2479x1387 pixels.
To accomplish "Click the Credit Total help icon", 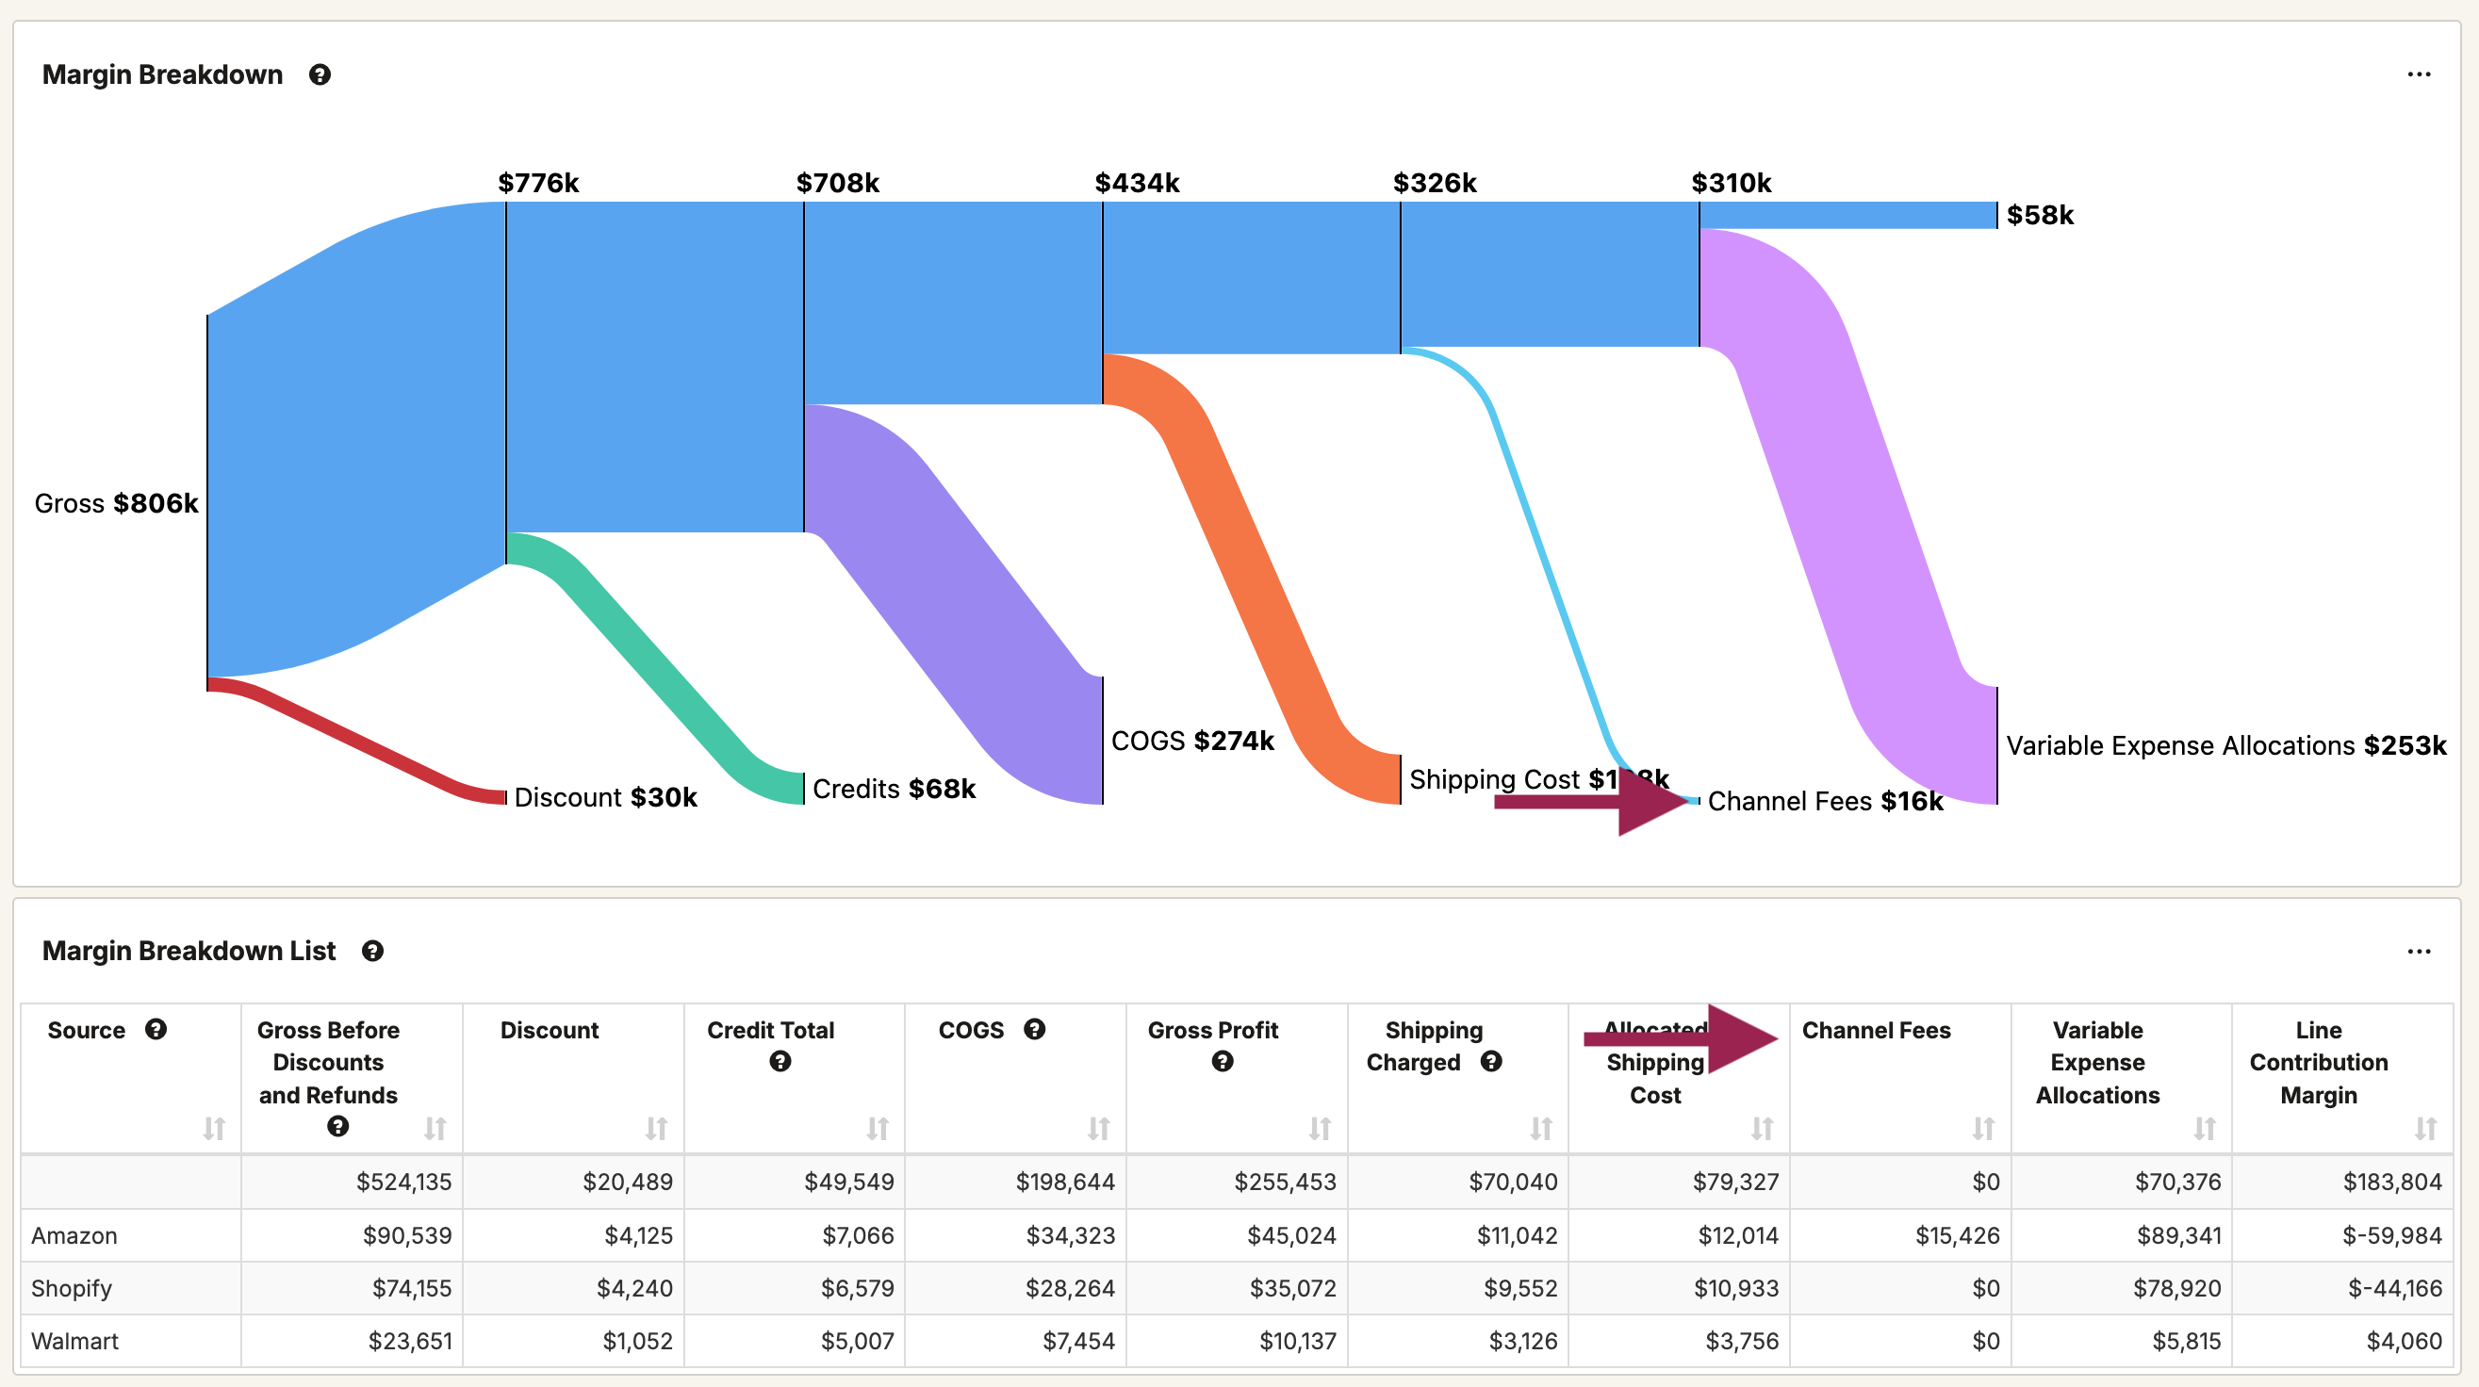I will pos(780,1062).
